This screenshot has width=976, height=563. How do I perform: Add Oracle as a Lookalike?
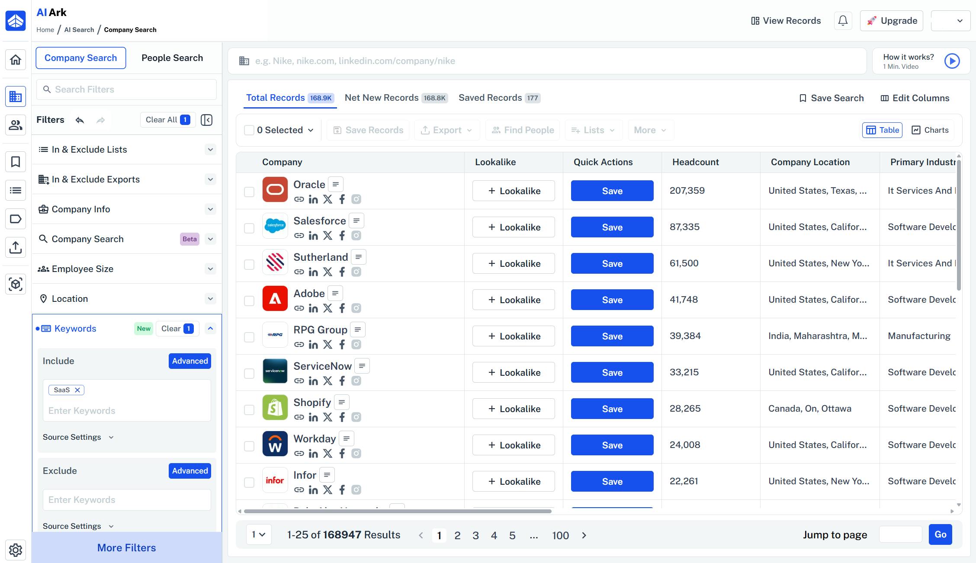[x=514, y=191]
